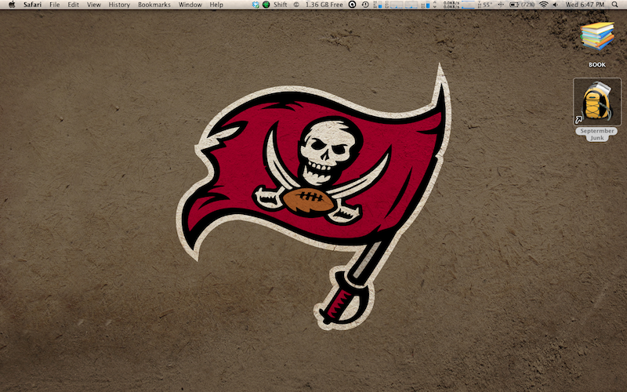Click the 1.36 GB Free memory status
The width and height of the screenshot is (627, 392).
[324, 5]
